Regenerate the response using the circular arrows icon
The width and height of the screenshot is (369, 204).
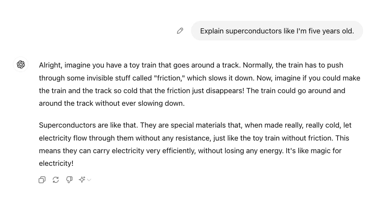(56, 180)
